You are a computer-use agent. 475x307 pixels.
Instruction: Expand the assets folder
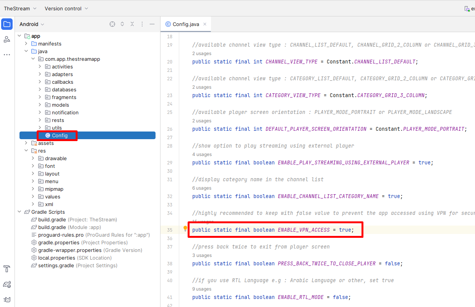tap(26, 143)
